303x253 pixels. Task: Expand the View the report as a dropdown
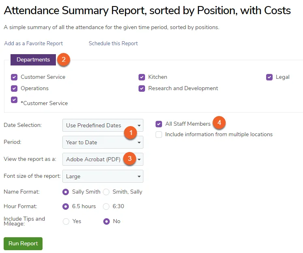(103, 159)
